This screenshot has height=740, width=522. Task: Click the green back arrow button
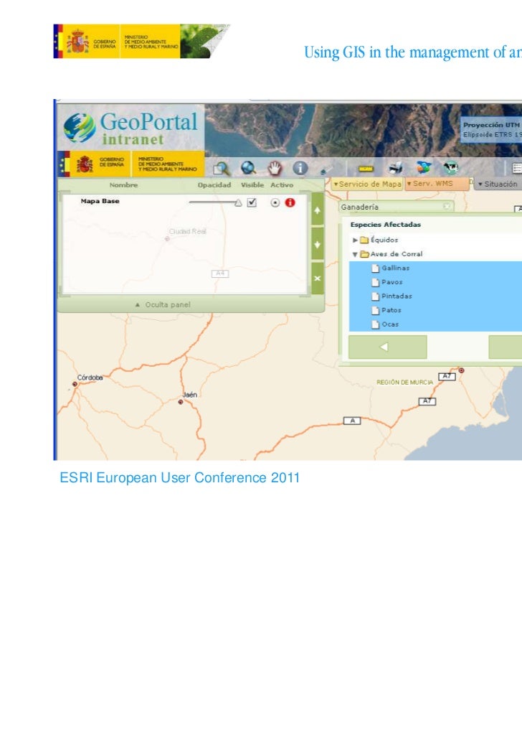(388, 347)
